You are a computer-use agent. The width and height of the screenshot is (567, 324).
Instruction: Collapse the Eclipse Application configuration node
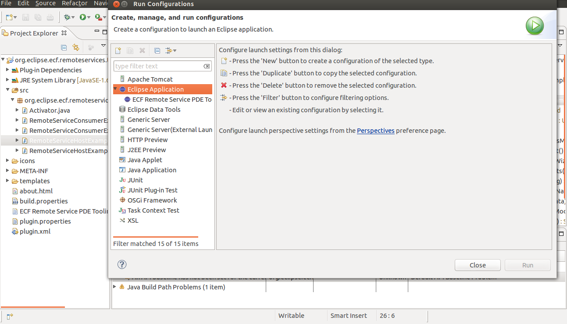tap(115, 89)
